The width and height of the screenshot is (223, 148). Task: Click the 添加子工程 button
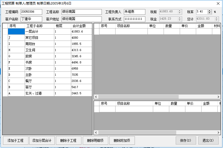coord(16,140)
